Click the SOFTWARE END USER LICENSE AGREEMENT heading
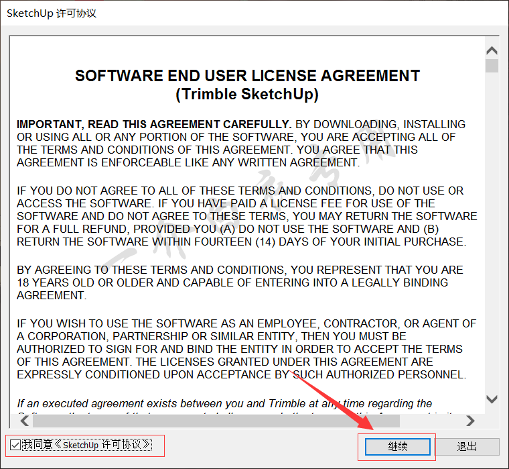Screen dimensions: 509x469 point(247,76)
